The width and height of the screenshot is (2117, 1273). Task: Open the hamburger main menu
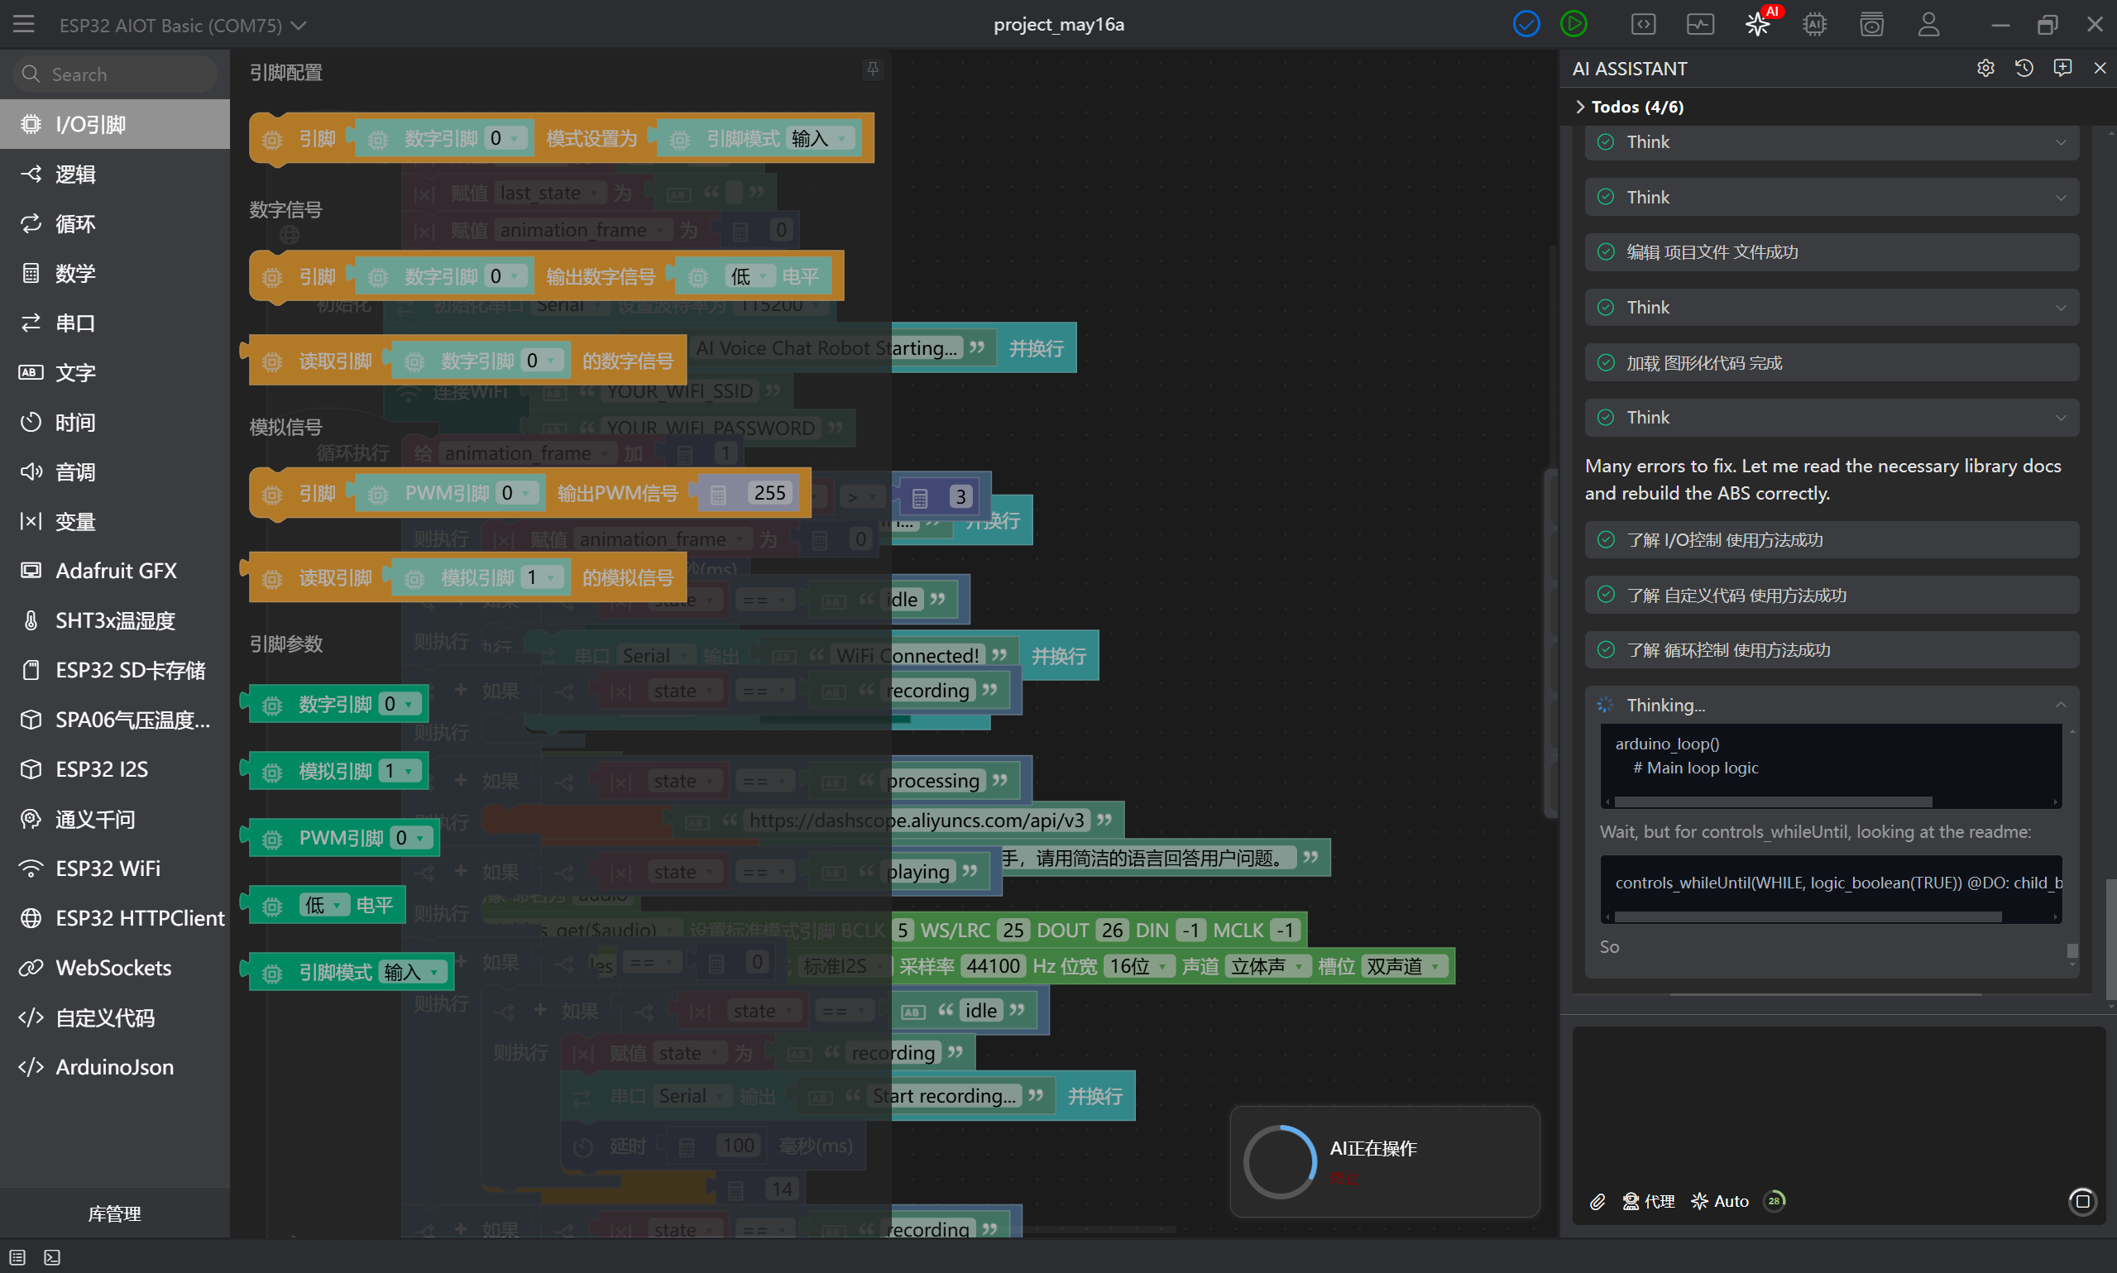(24, 24)
